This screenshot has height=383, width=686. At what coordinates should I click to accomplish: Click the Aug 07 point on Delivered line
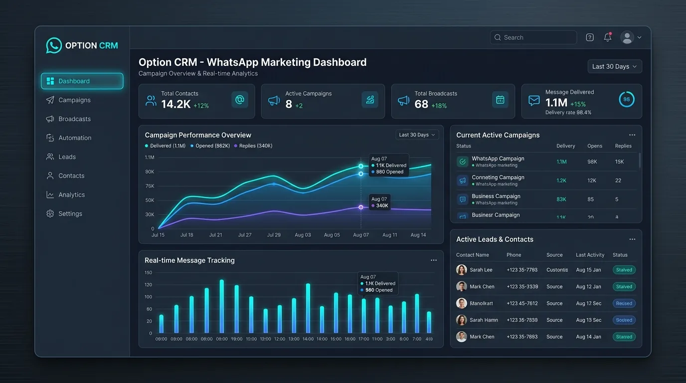[x=361, y=166]
